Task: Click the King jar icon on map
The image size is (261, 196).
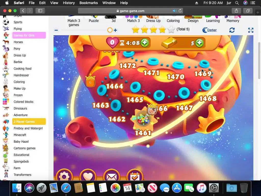Action: pos(90,81)
